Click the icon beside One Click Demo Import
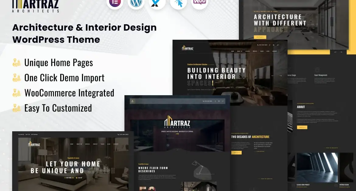Image resolution: width=356 pixels, height=191 pixels. click(x=16, y=78)
